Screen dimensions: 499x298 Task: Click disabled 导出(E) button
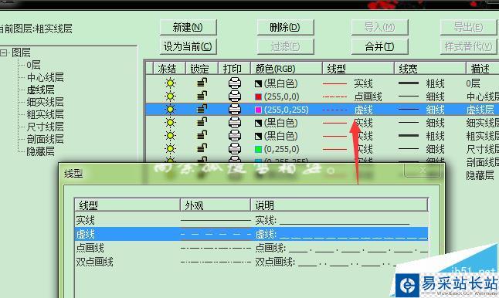[x=468, y=27]
